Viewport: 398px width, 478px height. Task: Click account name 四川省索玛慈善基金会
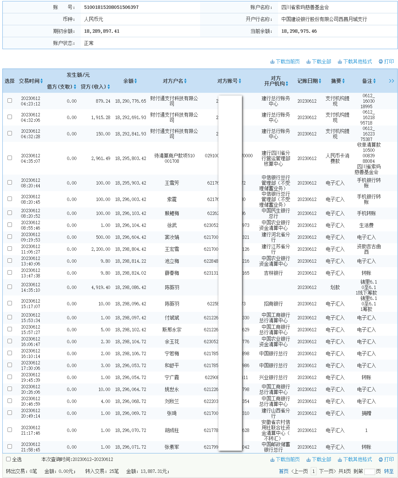(305, 7)
